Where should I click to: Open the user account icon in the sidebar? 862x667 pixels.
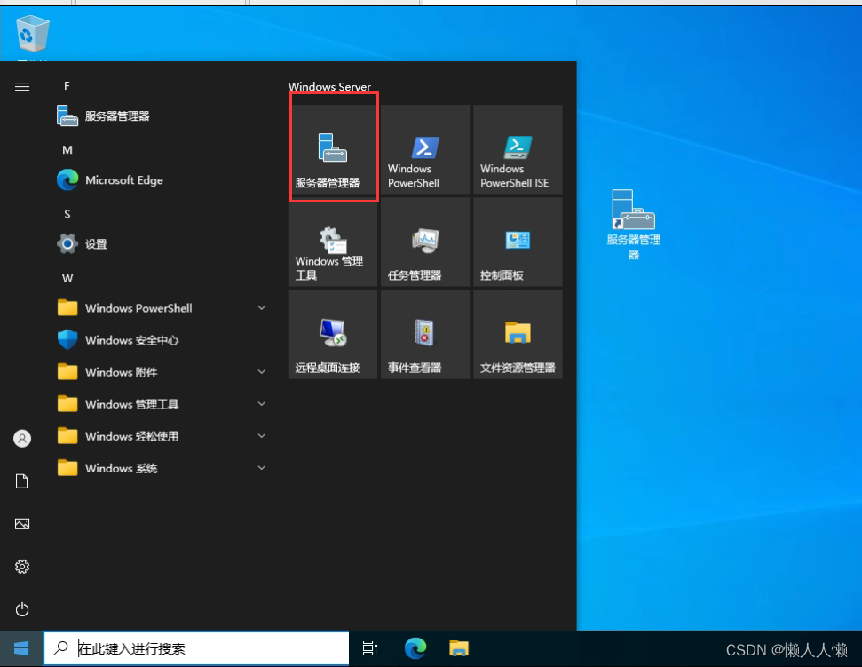pyautogui.click(x=21, y=438)
